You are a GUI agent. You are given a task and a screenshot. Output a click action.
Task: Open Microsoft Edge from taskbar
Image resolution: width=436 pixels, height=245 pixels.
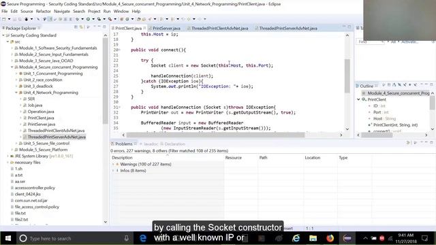tap(142, 238)
